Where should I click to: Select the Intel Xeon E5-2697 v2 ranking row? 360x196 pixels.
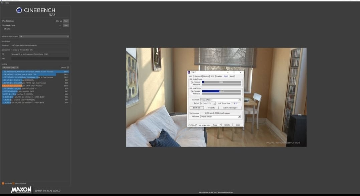35,88
